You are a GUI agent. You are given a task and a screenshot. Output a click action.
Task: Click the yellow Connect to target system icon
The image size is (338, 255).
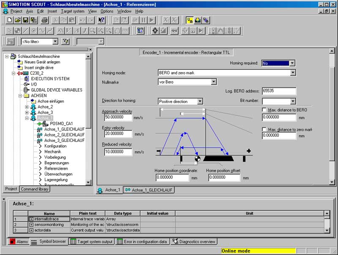pyautogui.click(x=189, y=20)
